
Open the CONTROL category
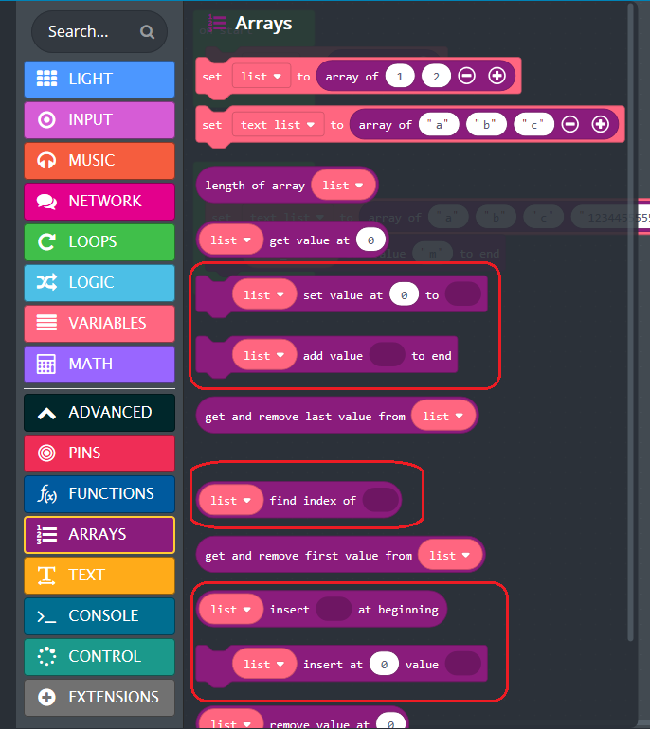(x=99, y=656)
